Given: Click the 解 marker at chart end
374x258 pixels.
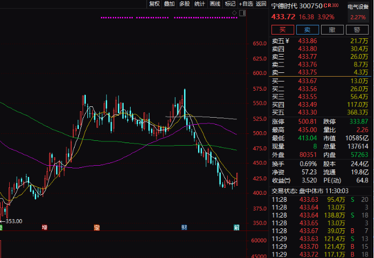Looking at the screenshot, I should point(236,228).
